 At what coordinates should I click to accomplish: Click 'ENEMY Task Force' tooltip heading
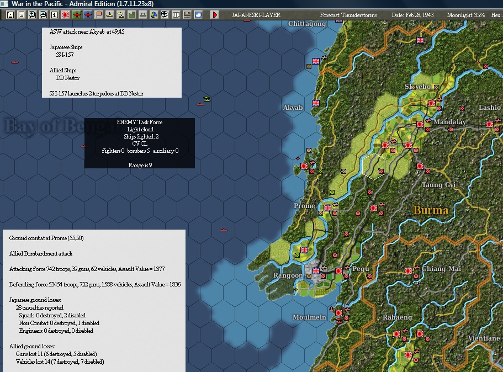(x=140, y=122)
